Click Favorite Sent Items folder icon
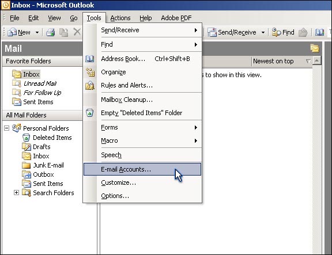Viewport: 332px width, 255px height. pyautogui.click(x=17, y=102)
